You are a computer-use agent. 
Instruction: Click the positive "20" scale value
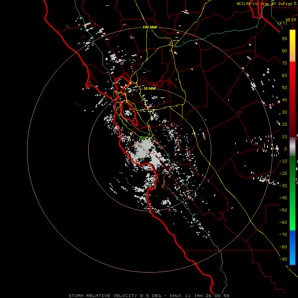click(284, 124)
